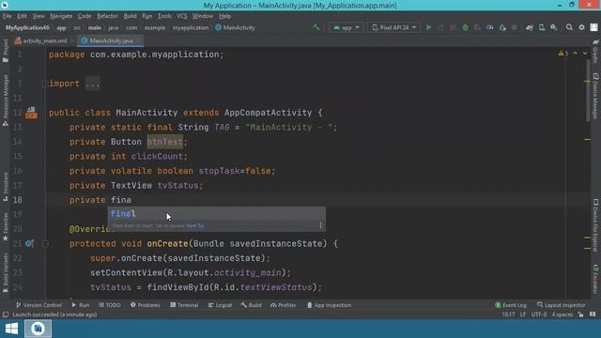Open the Device Manager right side panel
Image resolution: width=601 pixels, height=338 pixels.
tap(595, 96)
